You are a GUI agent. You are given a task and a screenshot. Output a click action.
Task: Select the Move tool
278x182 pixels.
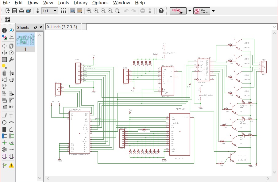(x=4, y=46)
